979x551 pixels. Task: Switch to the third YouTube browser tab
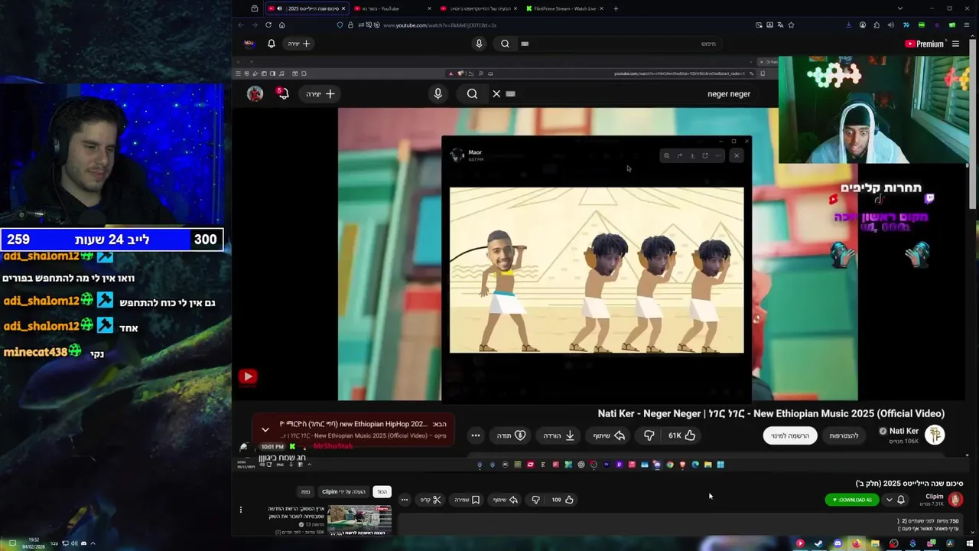pos(479,8)
